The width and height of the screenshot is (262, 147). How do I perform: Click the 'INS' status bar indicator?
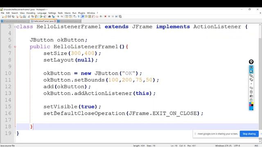tap(256, 146)
